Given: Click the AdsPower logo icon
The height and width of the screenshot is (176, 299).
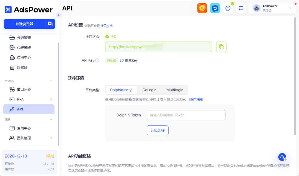Looking at the screenshot, I should tap(8, 9).
